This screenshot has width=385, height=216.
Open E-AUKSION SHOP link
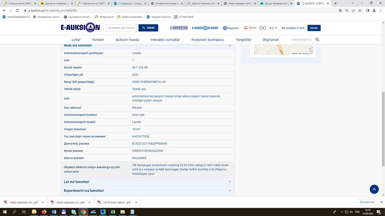(205, 28)
